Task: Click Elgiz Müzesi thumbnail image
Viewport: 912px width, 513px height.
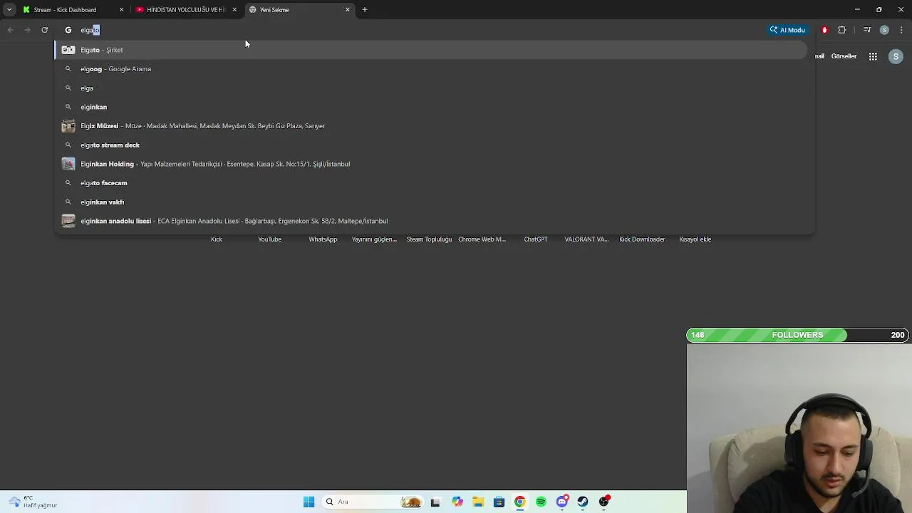Action: click(x=68, y=126)
